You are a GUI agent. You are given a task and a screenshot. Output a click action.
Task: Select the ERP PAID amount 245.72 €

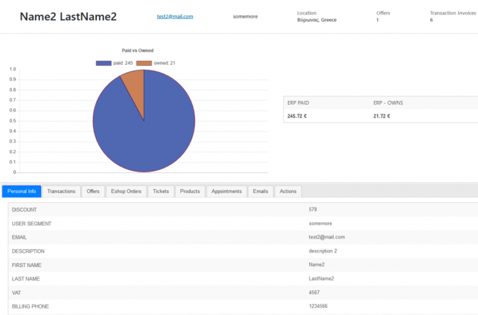coord(297,116)
